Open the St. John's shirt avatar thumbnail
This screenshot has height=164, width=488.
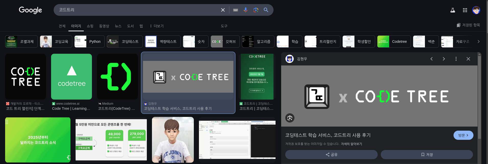click(x=173, y=140)
